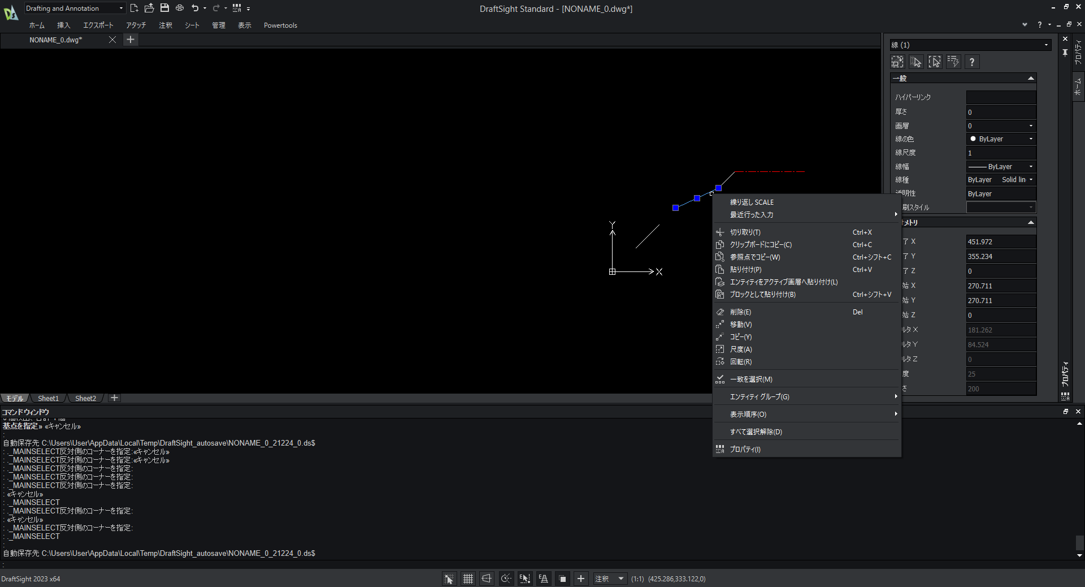Image resolution: width=1085 pixels, height=587 pixels.
Task: Open the 注釈 annotation scale dropdown in status bar
Action: tap(610, 579)
